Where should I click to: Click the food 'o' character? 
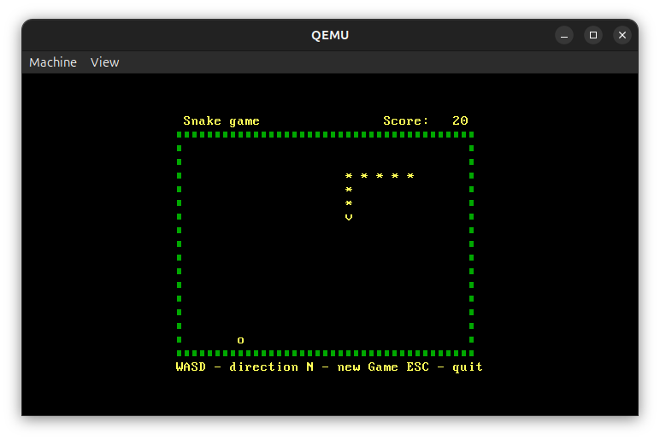[x=240, y=340]
